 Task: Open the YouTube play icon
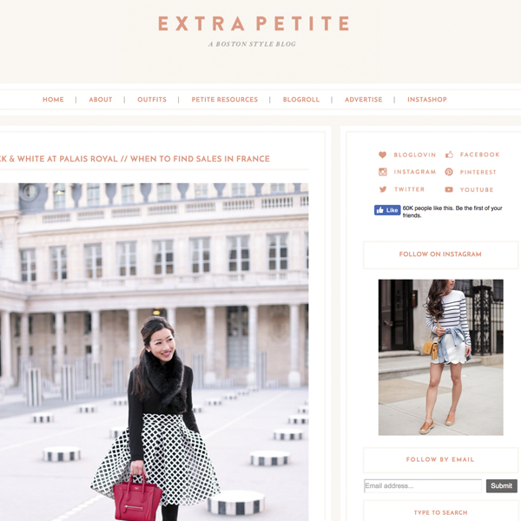tap(449, 189)
